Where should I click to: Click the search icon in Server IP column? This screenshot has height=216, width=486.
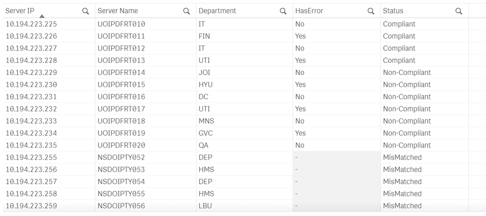(x=86, y=11)
